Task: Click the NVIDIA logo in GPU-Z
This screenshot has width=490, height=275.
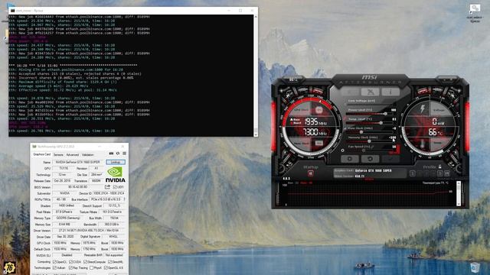Action: click(x=116, y=175)
